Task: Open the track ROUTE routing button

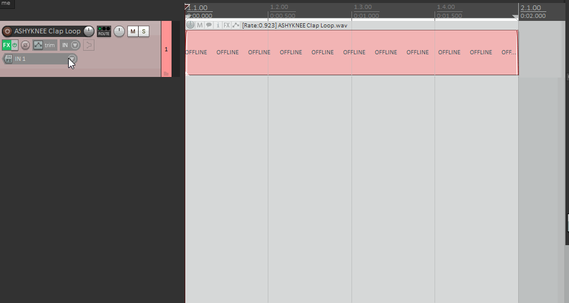Action: coord(104,32)
